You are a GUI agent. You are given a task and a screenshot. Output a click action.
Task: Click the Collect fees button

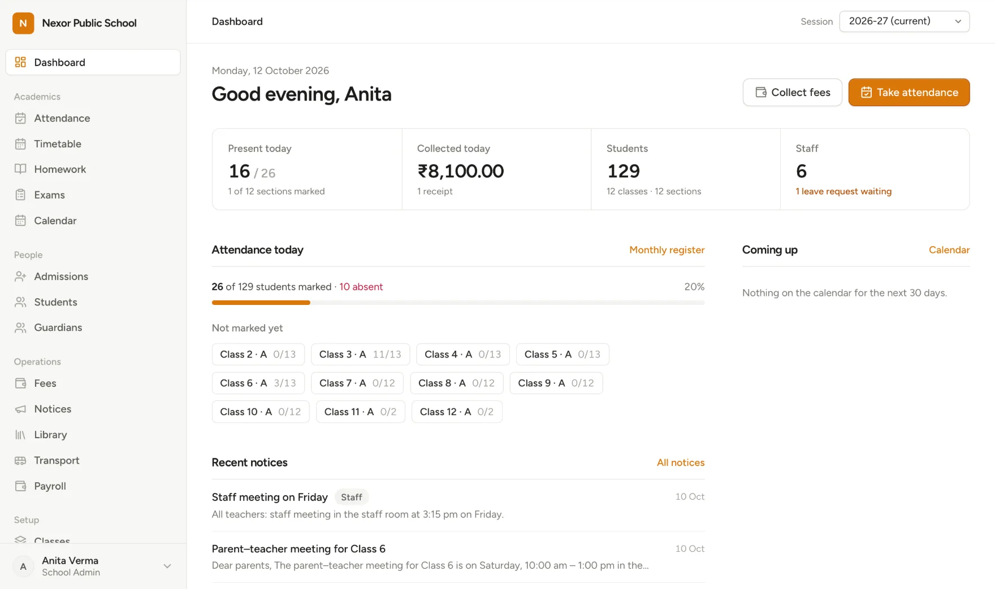[x=793, y=93]
